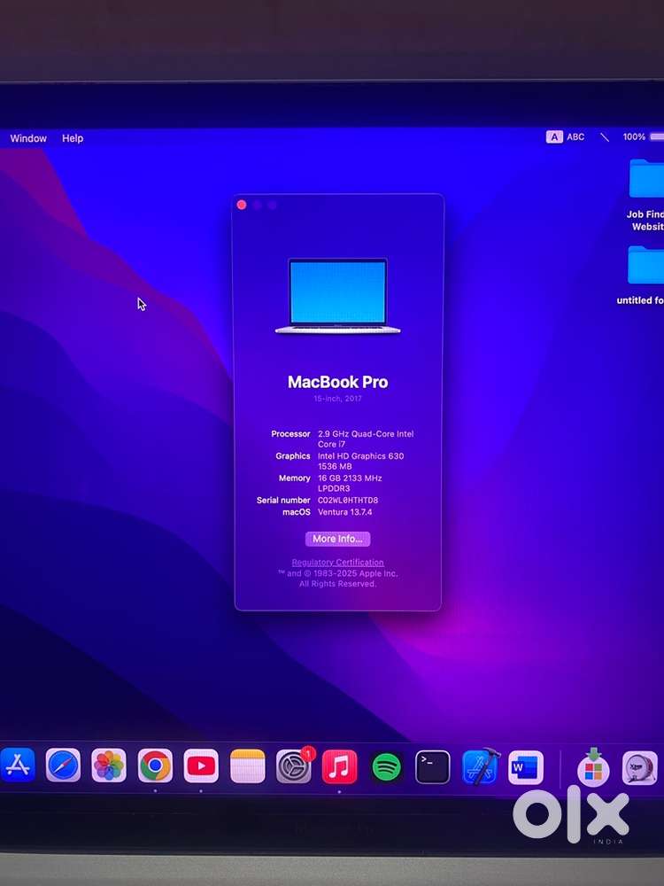Viewport: 664px width, 886px height.
Task: Open Xcode from the dock
Action: click(x=481, y=767)
